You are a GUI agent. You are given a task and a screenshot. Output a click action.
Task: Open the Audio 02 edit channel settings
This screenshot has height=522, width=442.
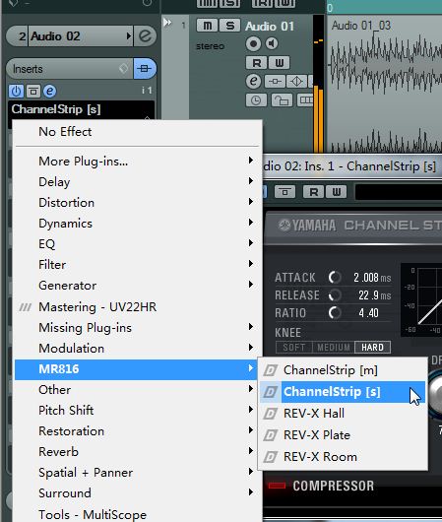tap(145, 36)
